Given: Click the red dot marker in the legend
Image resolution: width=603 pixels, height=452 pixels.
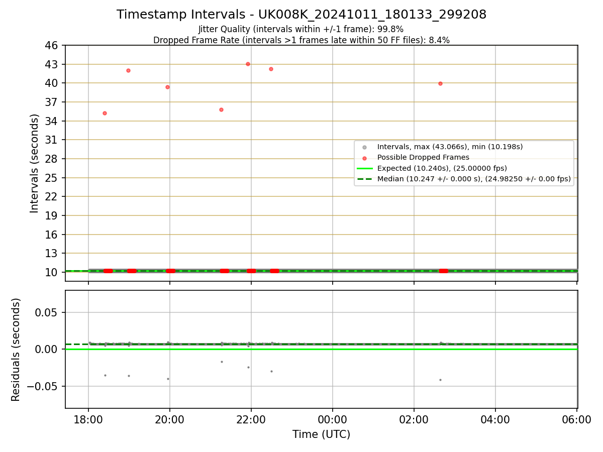Looking at the screenshot, I should (364, 158).
